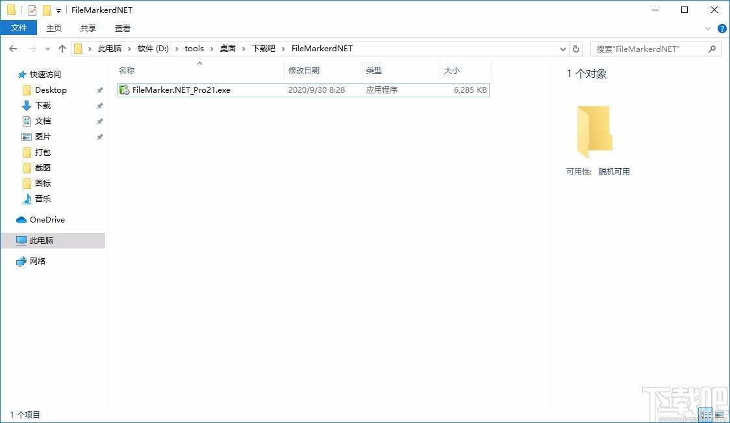Switch to the 查看 ribbon tab
This screenshot has height=423, width=730.
(123, 28)
